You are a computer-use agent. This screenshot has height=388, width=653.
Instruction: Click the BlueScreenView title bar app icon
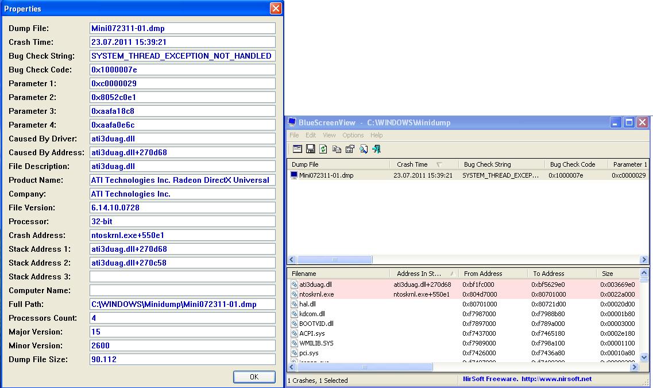[x=292, y=122]
